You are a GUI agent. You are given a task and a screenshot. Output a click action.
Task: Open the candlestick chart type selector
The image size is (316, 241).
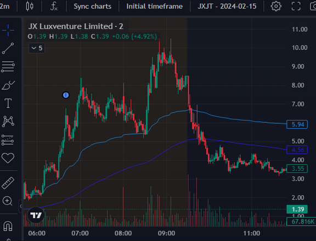pos(30,6)
